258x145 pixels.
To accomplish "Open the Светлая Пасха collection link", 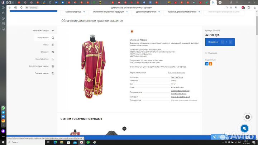I will tap(177, 77).
